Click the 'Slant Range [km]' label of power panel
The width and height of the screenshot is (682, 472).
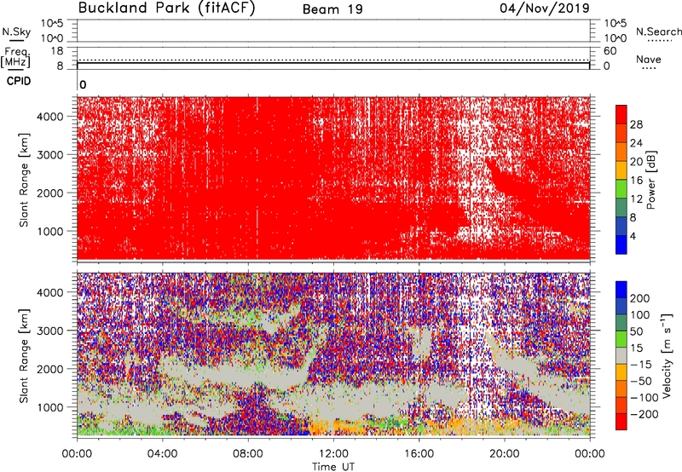[x=24, y=180]
